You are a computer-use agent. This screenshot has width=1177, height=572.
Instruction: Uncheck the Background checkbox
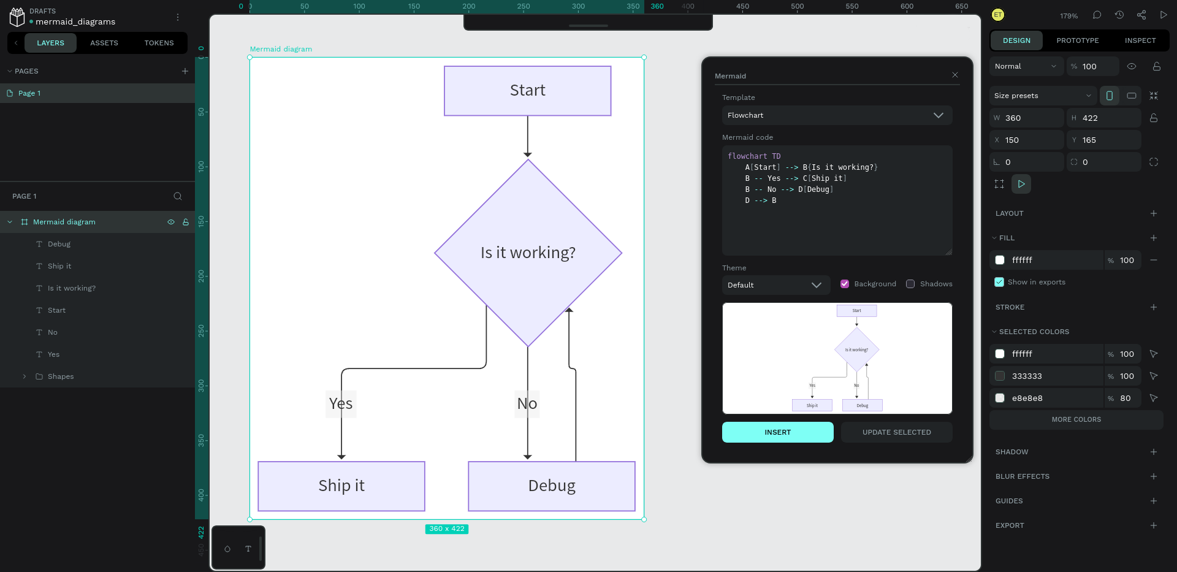845,284
